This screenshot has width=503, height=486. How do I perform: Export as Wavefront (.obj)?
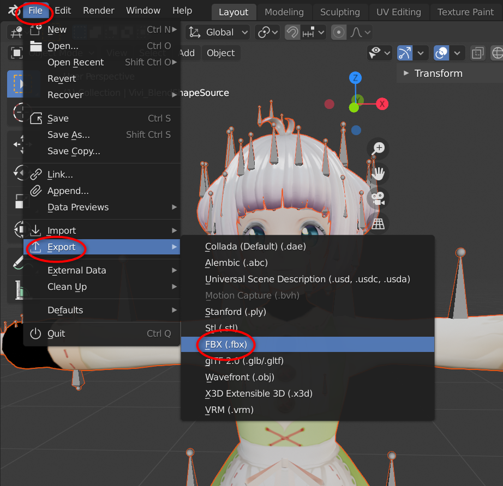tap(308, 376)
